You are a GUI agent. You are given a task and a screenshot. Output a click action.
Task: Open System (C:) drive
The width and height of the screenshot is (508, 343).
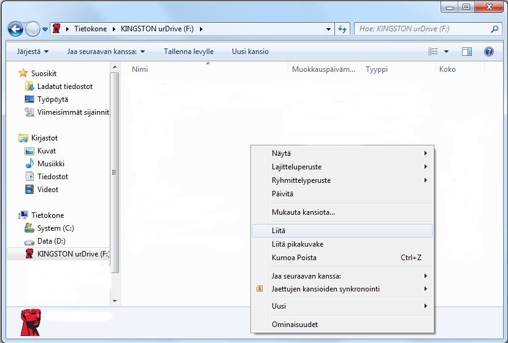55,228
